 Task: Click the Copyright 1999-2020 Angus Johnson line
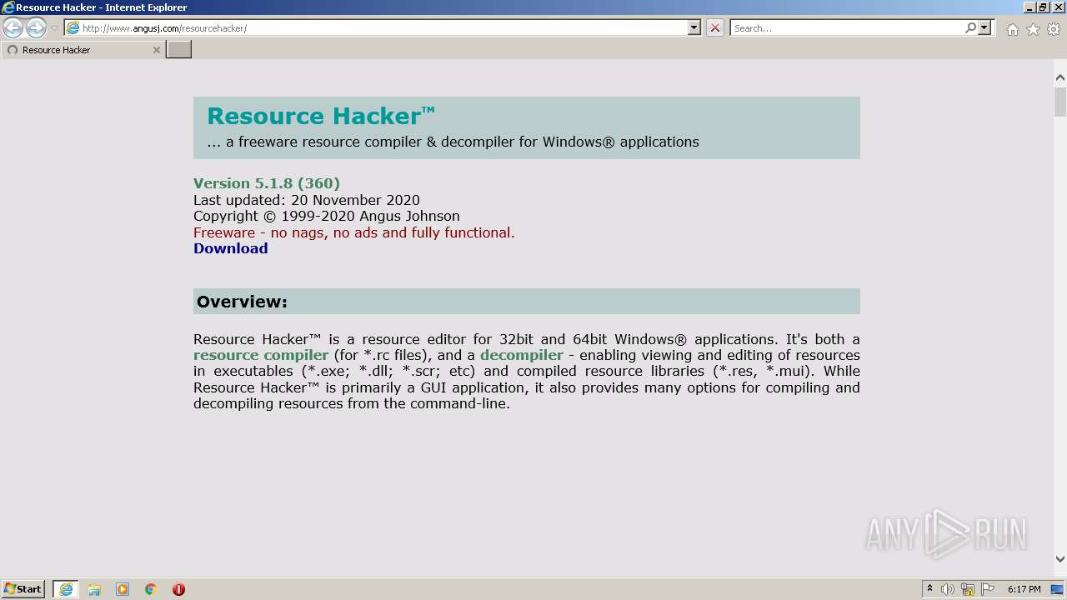pyautogui.click(x=327, y=216)
